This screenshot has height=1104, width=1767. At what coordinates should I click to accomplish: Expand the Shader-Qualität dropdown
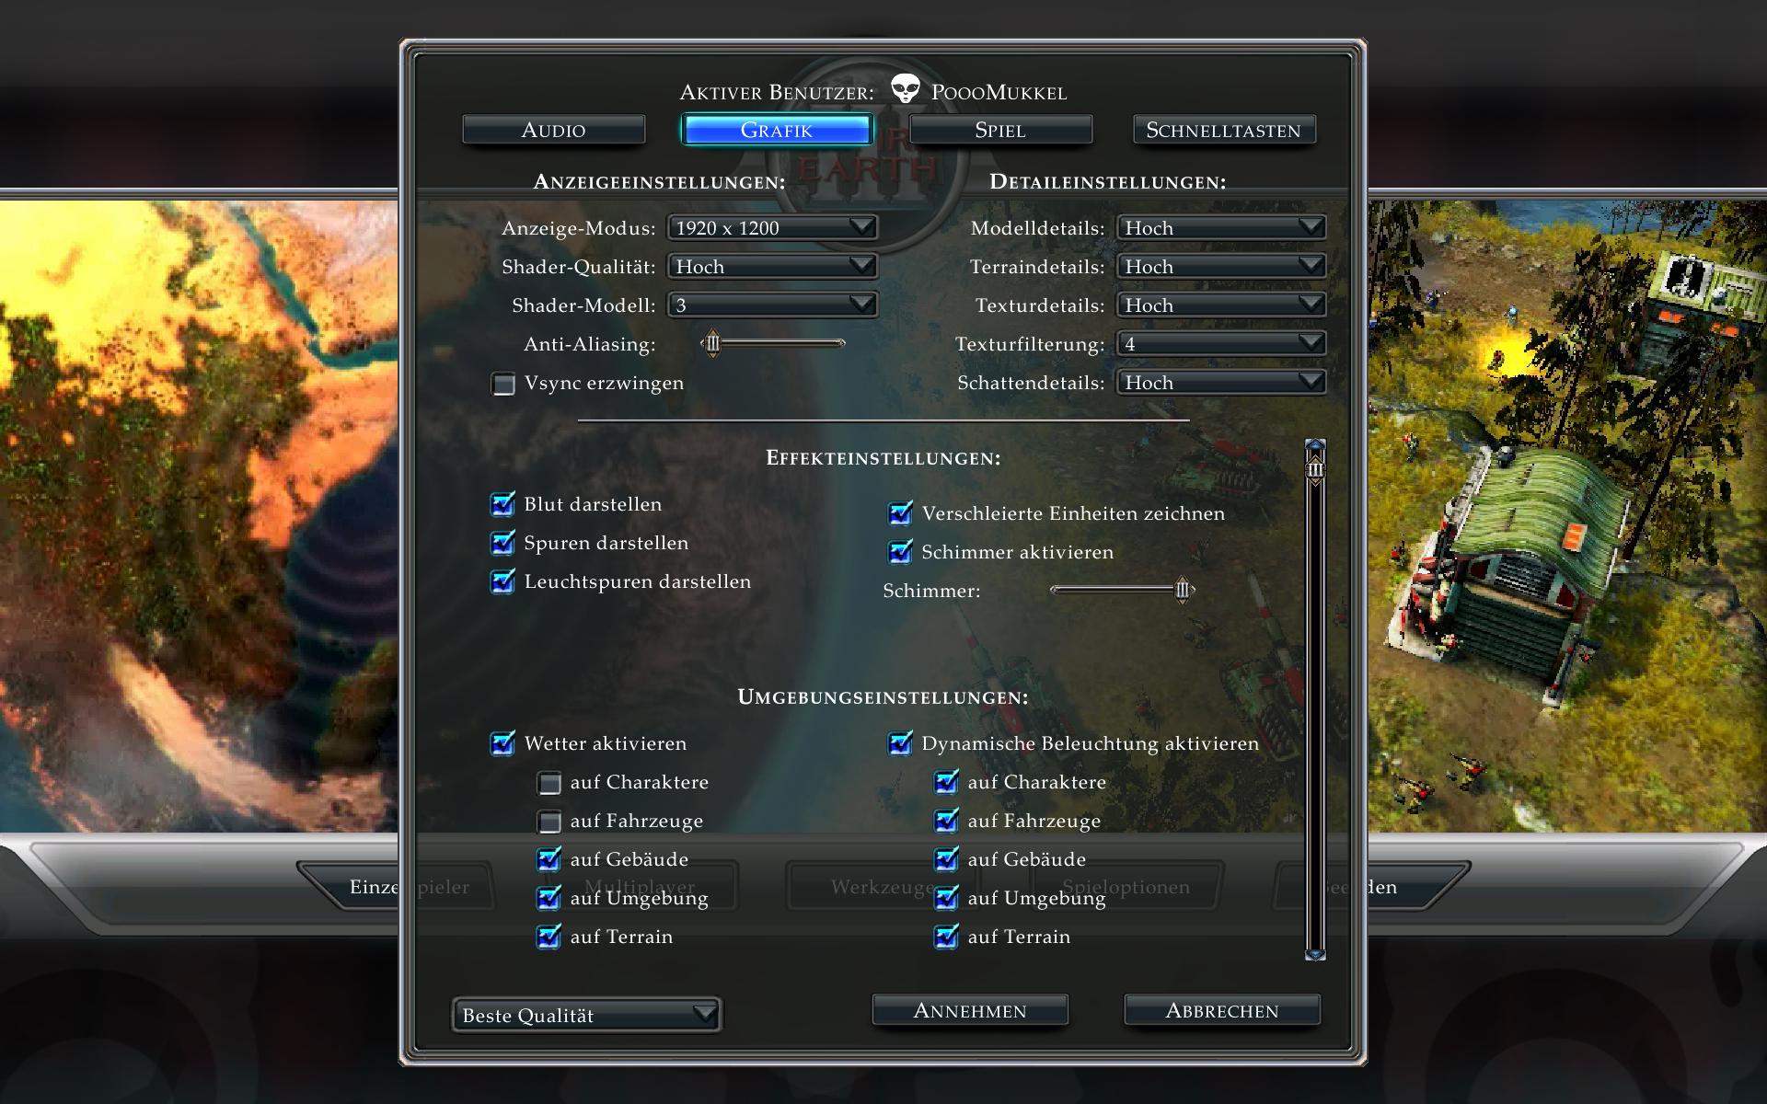coord(772,266)
